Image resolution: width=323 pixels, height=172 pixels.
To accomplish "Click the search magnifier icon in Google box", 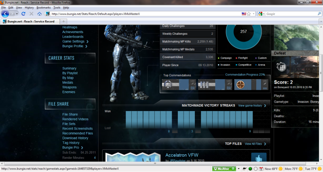I will tap(319, 14).
